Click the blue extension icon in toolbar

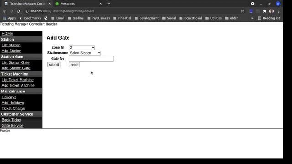(251, 11)
